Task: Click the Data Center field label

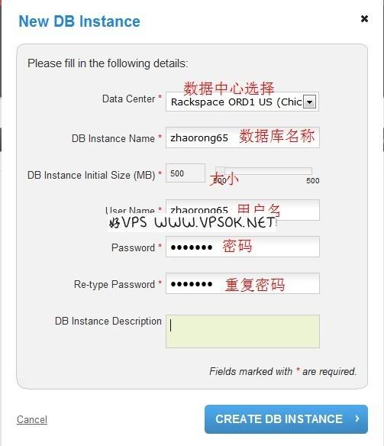Action: pos(129,99)
